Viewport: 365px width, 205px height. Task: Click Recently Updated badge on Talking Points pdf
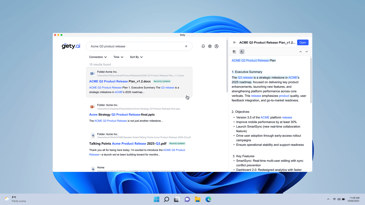tap(177, 143)
